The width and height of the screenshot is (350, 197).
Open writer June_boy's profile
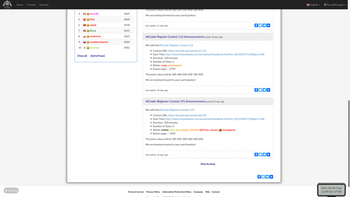tap(175, 130)
